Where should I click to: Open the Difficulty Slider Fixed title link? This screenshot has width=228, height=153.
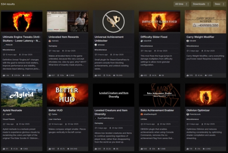(x=154, y=37)
